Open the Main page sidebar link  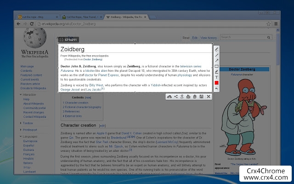(x=27, y=66)
